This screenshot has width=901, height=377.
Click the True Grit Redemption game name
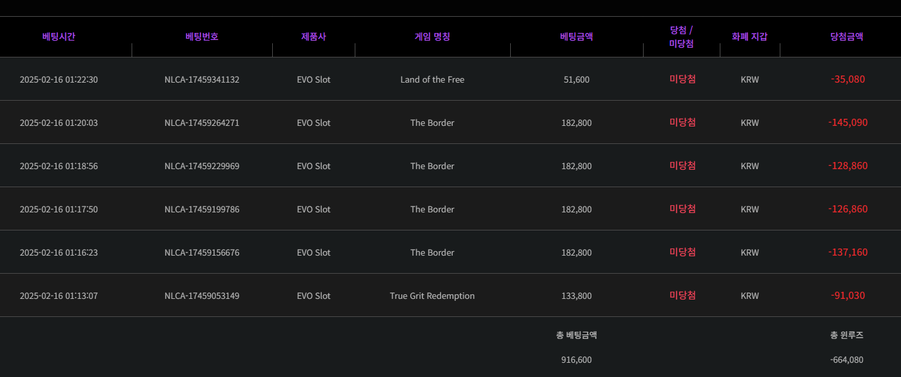(432, 296)
